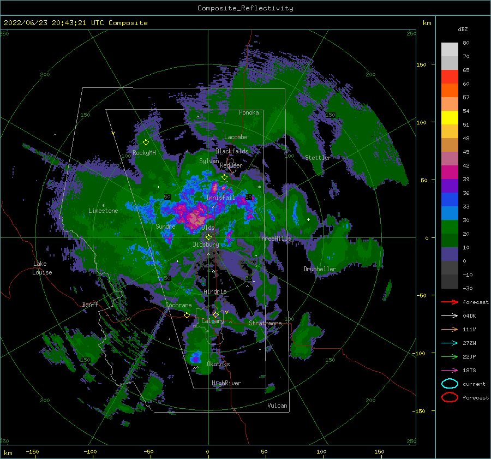Click the Innisfail label over the storm
This screenshot has height=459, width=491.
(x=221, y=198)
